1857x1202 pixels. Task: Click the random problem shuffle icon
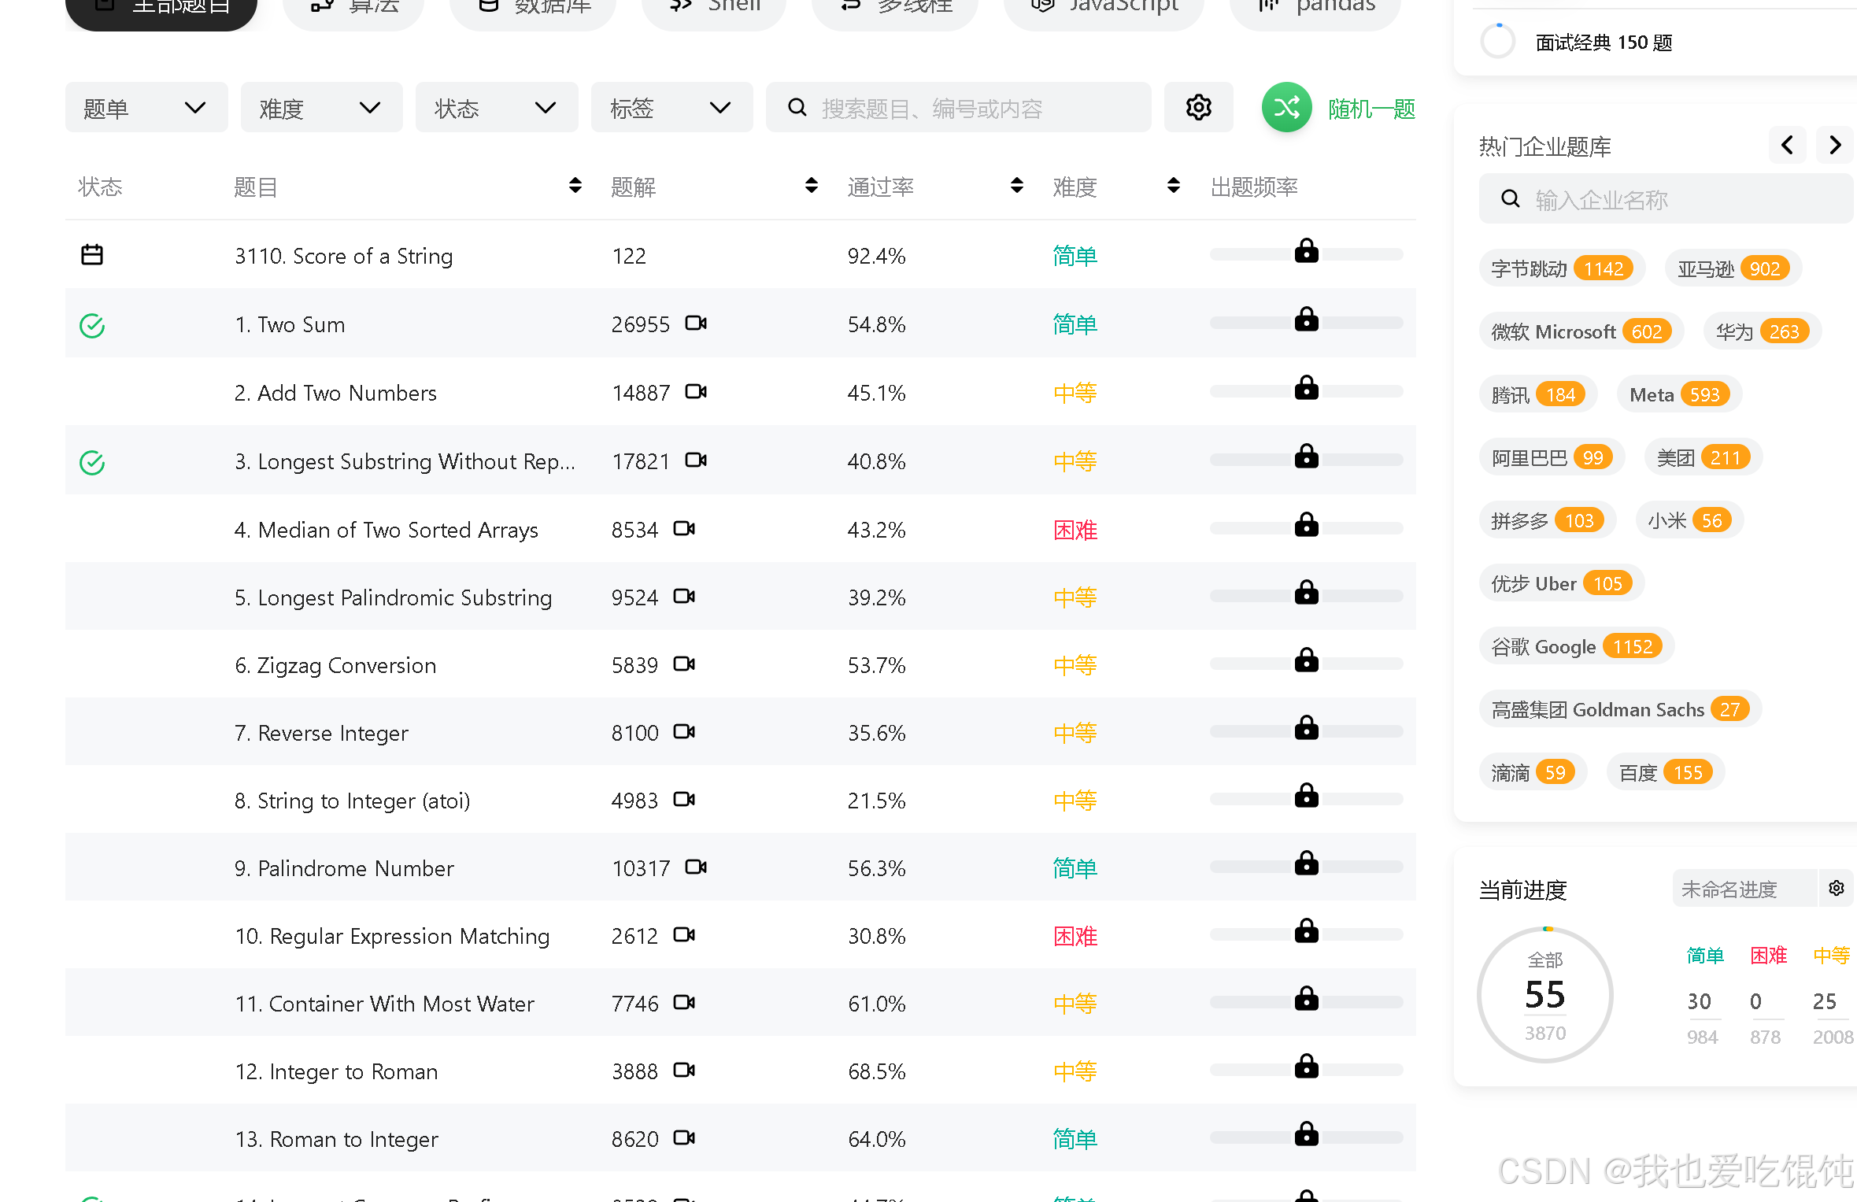(1286, 108)
